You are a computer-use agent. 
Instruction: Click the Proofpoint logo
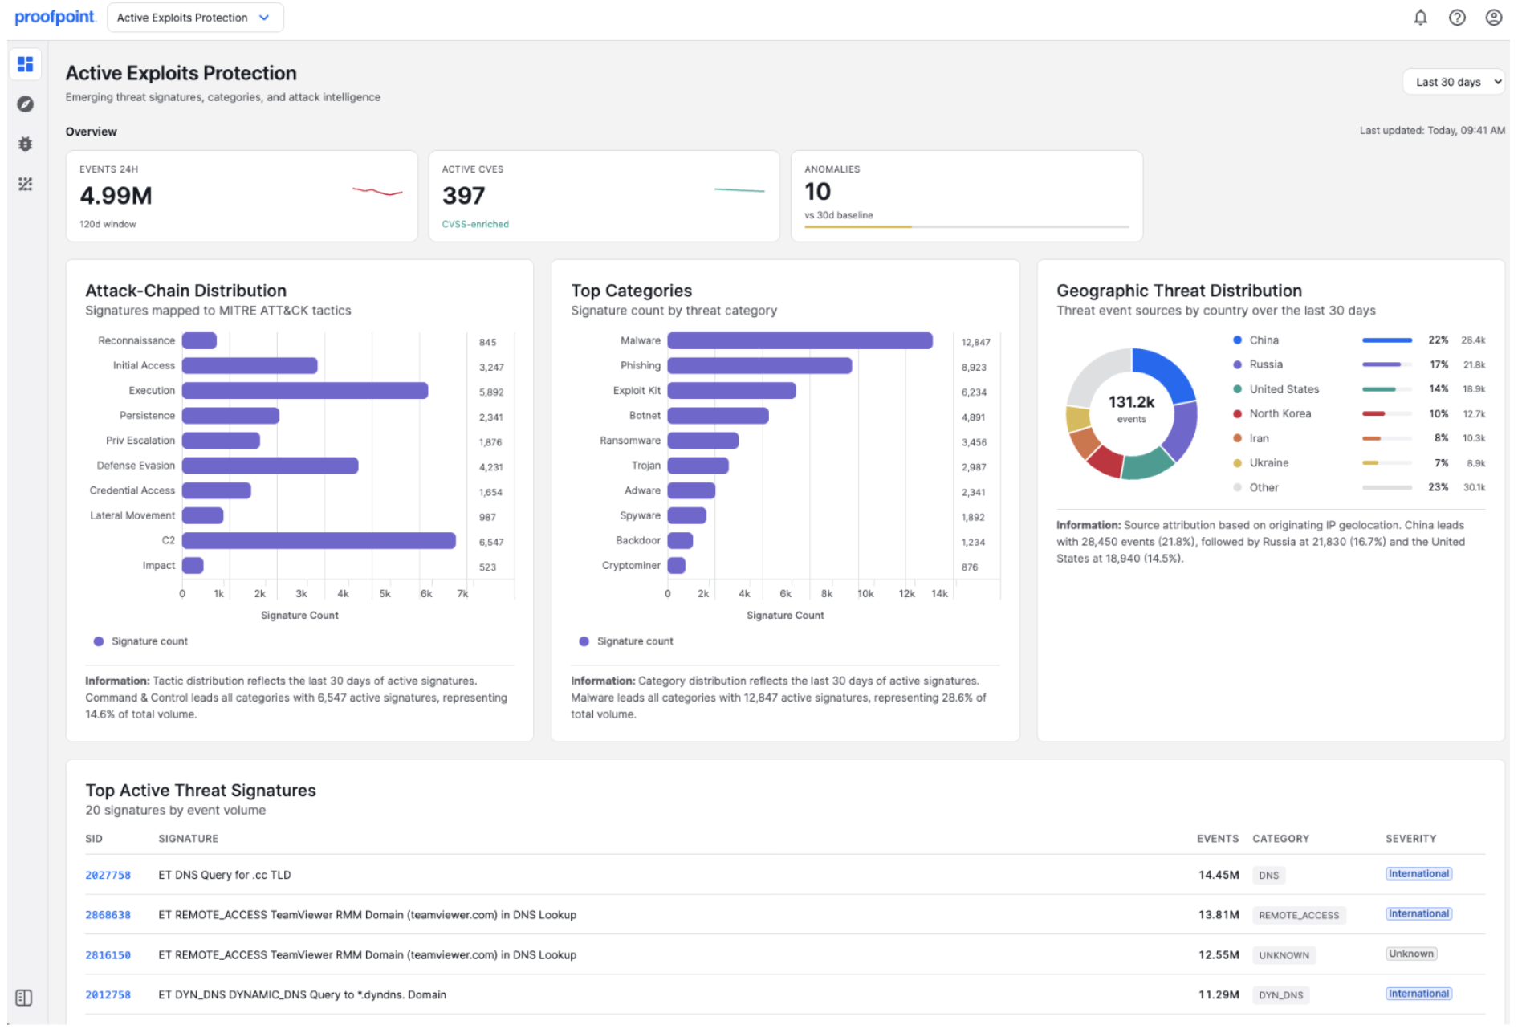pos(55,17)
